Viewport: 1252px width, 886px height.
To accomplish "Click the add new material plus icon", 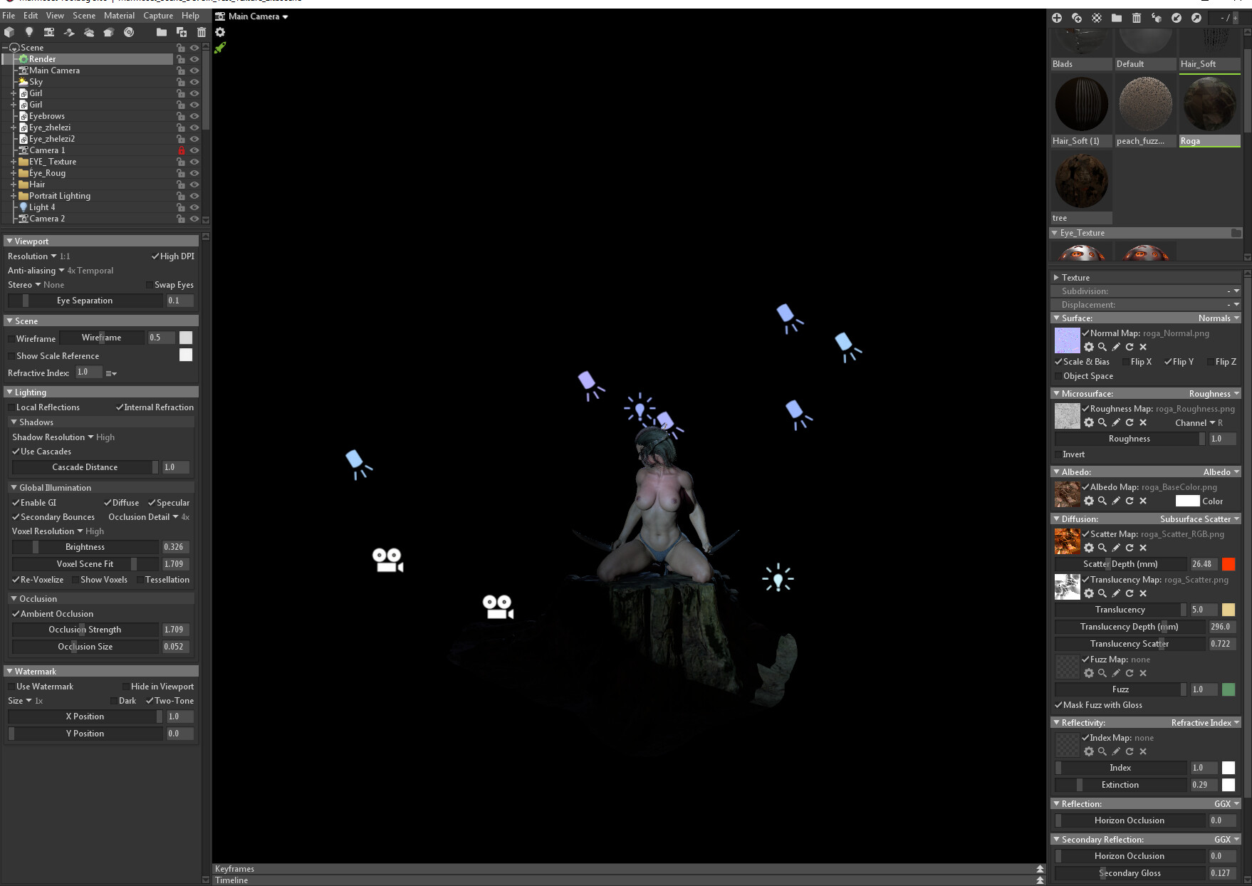I will [1057, 18].
